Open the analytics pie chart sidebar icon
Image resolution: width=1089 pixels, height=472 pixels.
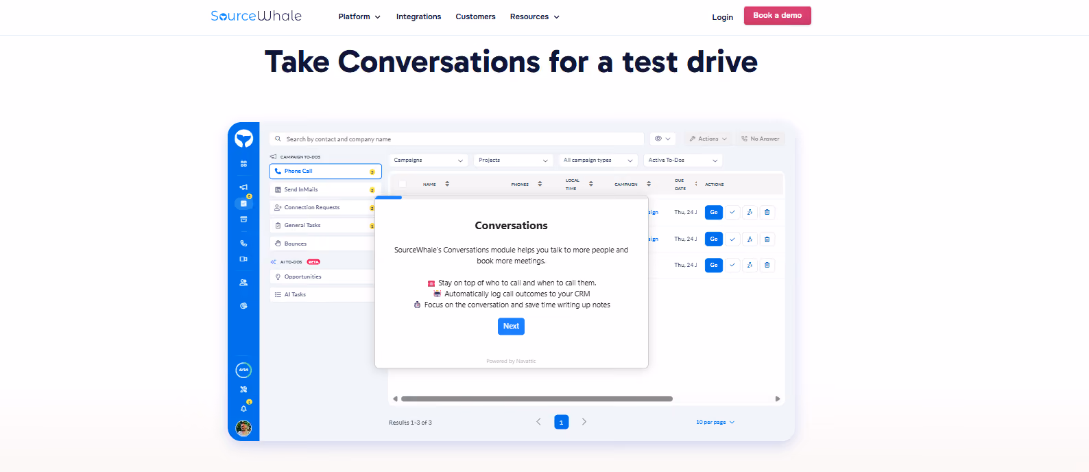243,306
